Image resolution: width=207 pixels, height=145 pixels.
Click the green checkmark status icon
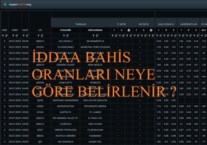(x=5, y=5)
